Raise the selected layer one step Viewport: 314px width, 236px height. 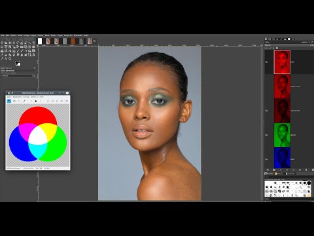[281, 170]
